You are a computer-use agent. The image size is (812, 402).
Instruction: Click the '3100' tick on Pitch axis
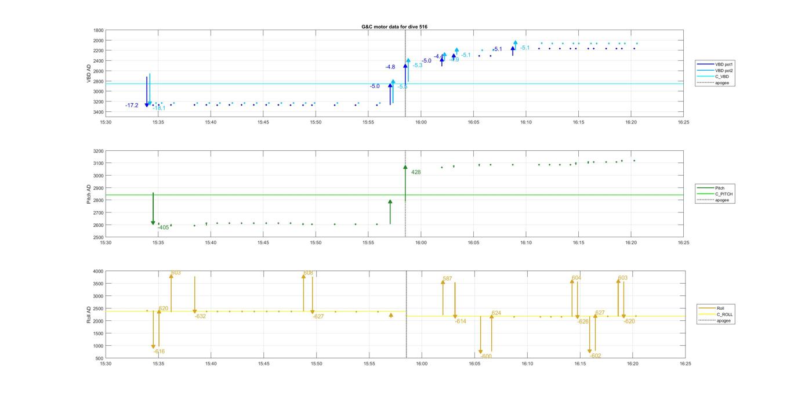coord(99,163)
